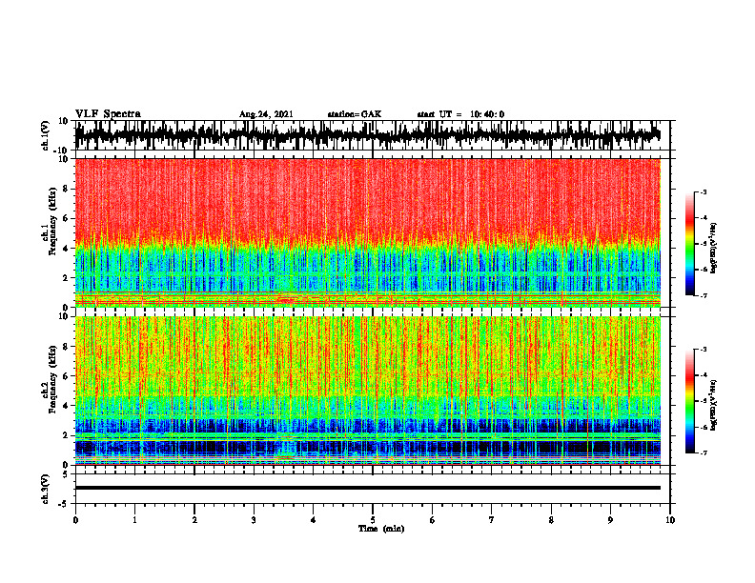This screenshot has width=755, height=583.
Task: Click the "6" kHz tick on ch.2 frequency axis
Action: 66,376
